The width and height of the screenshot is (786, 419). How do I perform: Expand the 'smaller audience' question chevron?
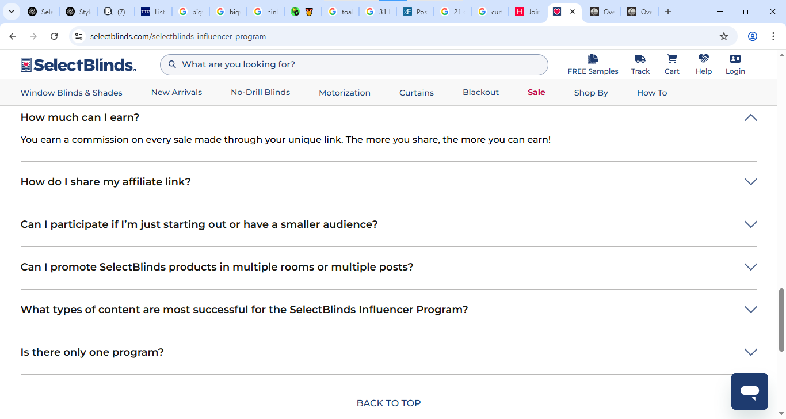point(750,224)
